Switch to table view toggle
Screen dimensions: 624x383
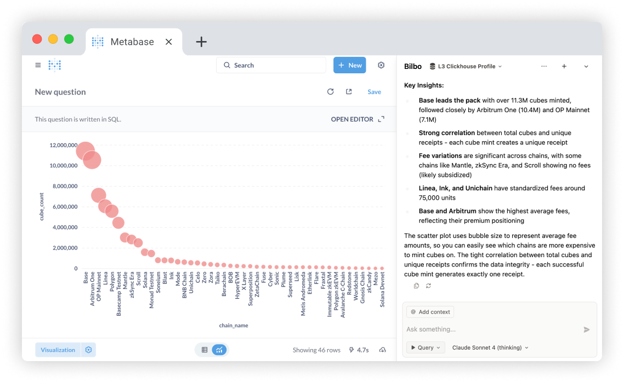click(205, 350)
